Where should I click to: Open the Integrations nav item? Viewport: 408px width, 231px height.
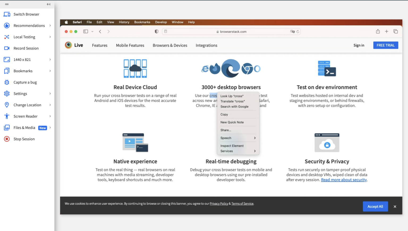(x=206, y=45)
